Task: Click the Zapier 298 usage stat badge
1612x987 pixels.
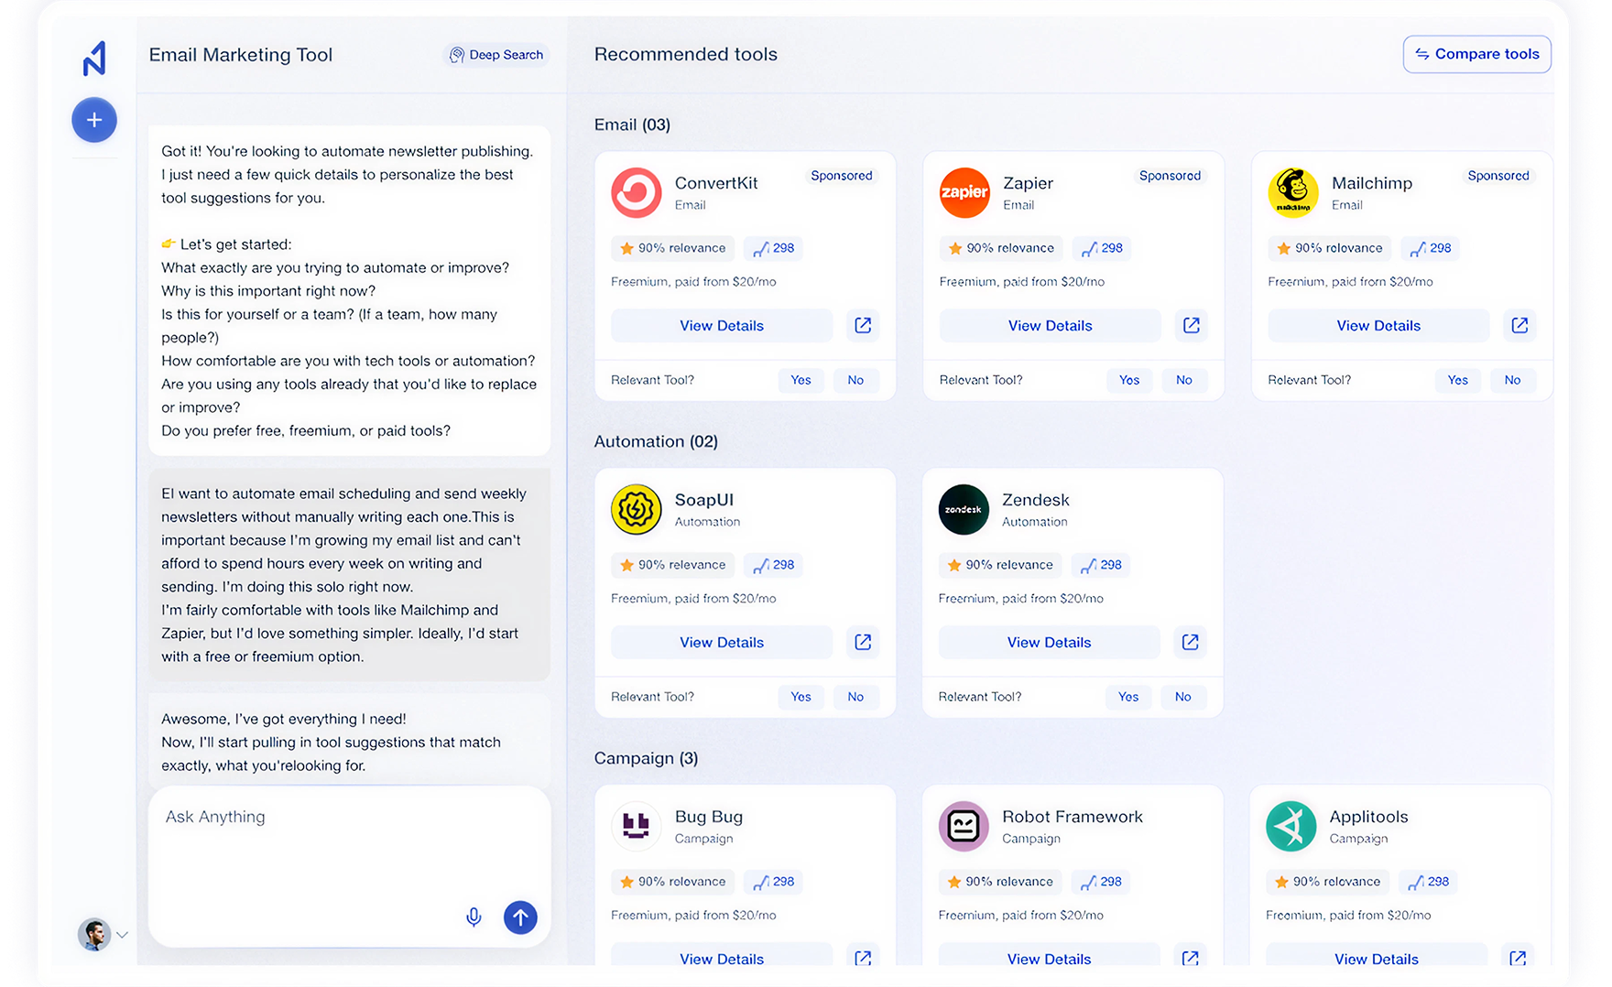Action: (1102, 248)
